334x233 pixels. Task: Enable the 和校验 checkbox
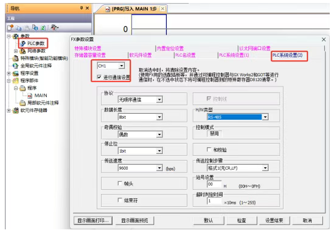[209, 150]
